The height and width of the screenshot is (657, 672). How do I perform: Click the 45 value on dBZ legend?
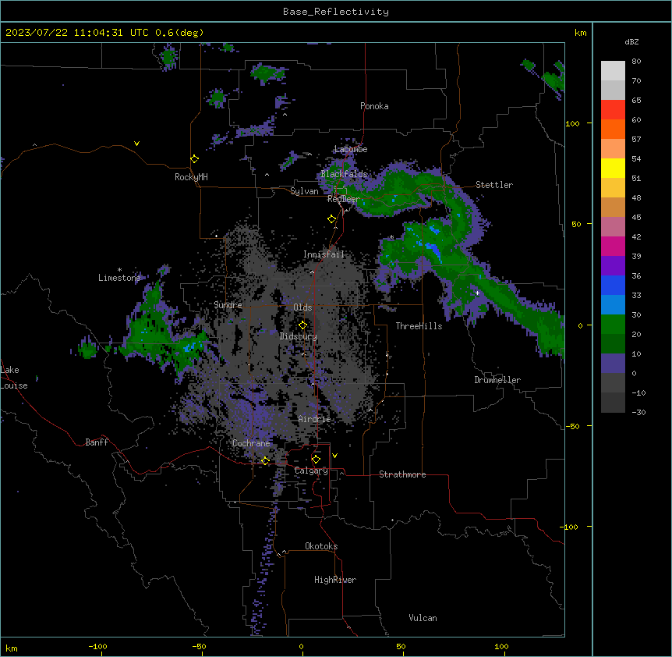636,218
